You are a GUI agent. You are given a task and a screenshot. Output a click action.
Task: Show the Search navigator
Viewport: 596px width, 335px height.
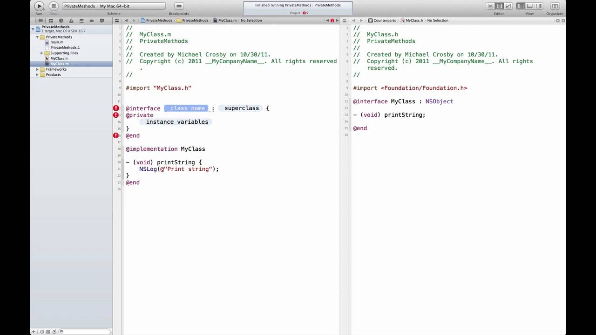(x=61, y=20)
